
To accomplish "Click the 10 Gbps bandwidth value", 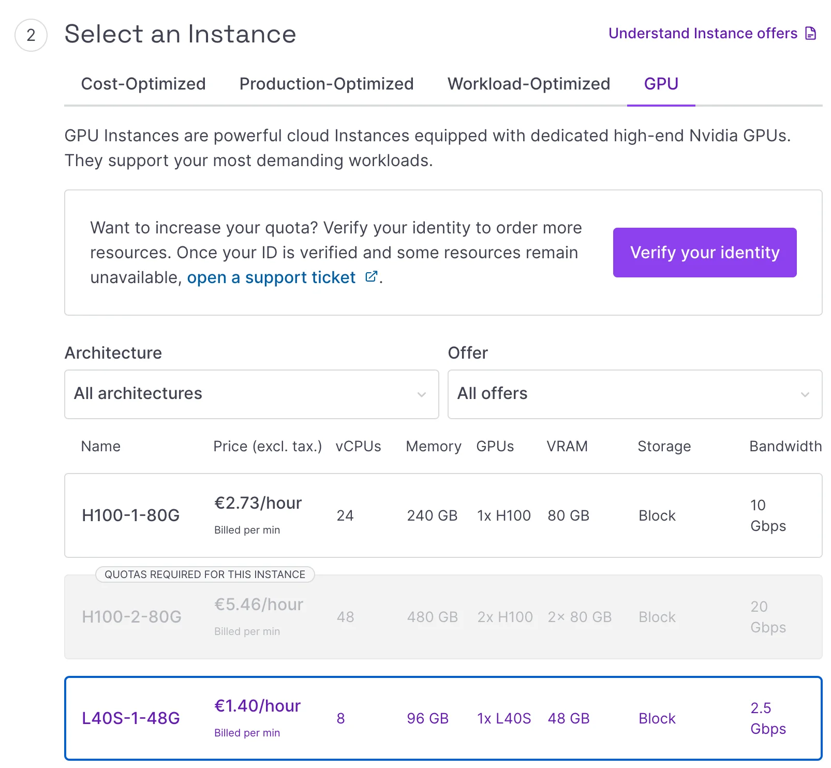I will (x=768, y=515).
